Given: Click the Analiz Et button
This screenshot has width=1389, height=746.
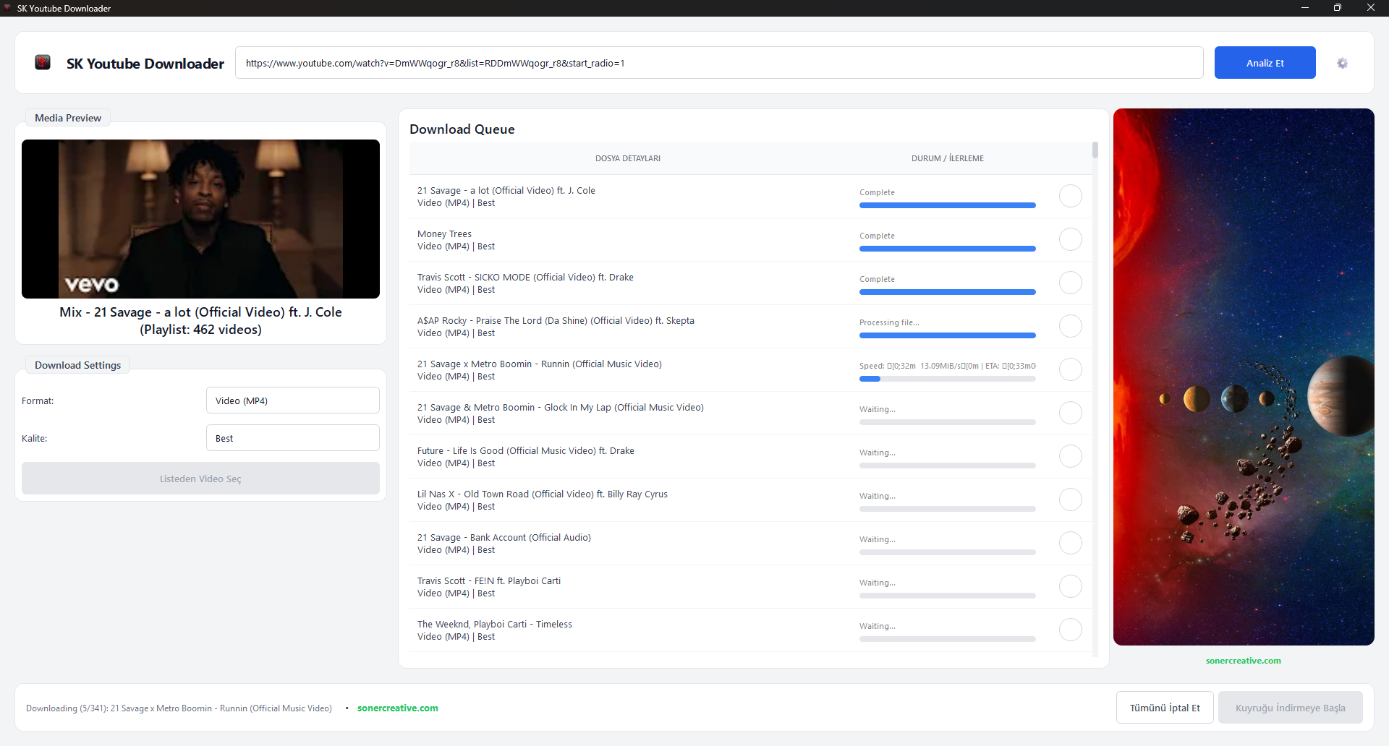Looking at the screenshot, I should pos(1265,62).
